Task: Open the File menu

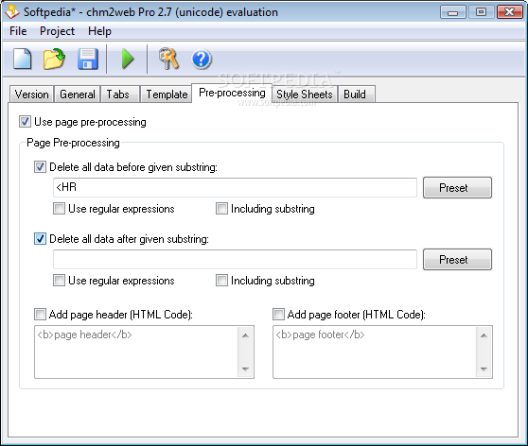Action: pos(18,31)
